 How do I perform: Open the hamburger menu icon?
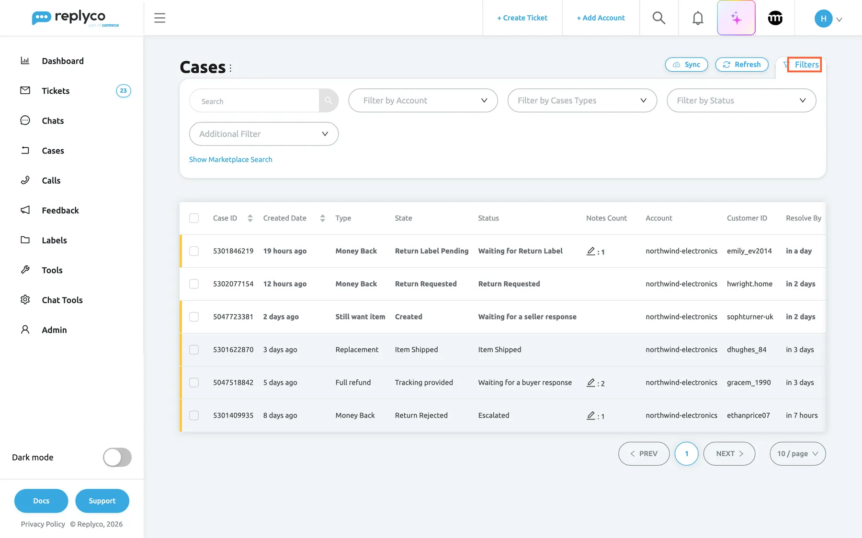tap(160, 18)
